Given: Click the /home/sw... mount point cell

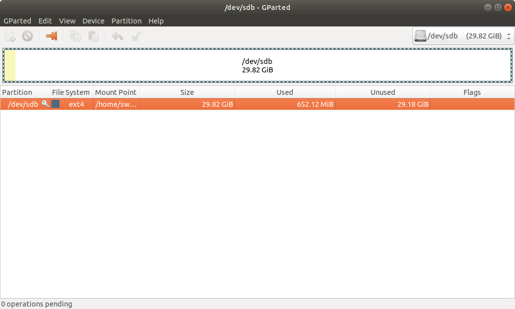Looking at the screenshot, I should [116, 104].
